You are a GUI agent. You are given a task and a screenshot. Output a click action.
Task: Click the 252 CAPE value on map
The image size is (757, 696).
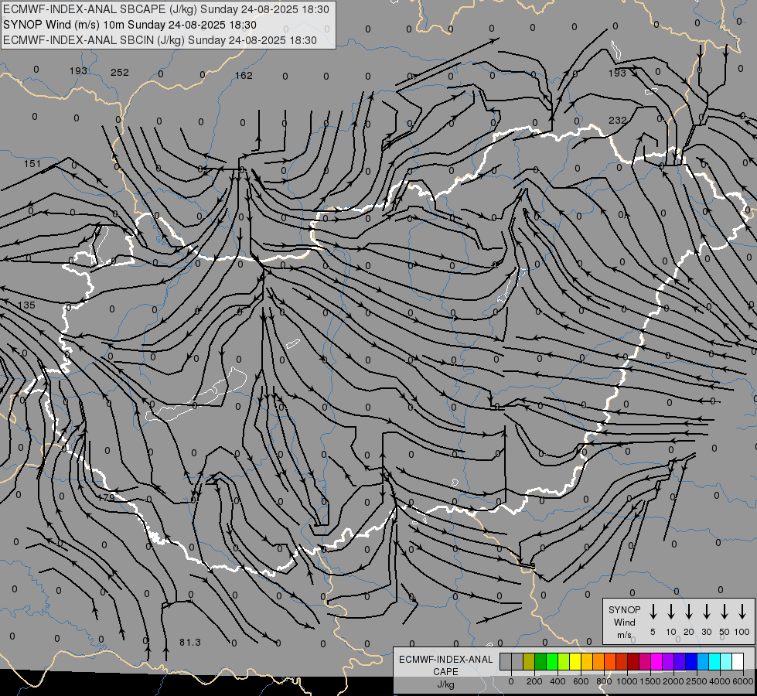click(x=120, y=73)
